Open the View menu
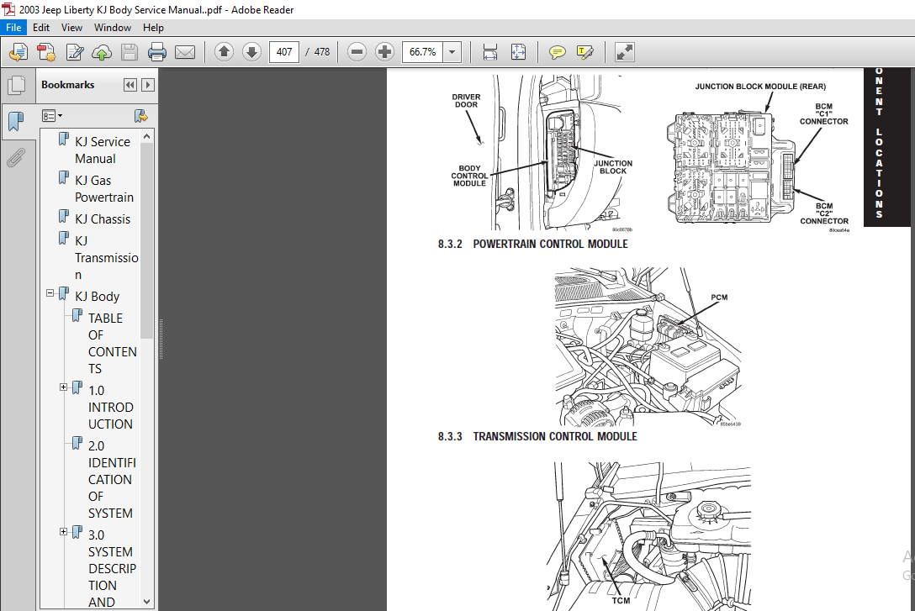 tap(71, 28)
